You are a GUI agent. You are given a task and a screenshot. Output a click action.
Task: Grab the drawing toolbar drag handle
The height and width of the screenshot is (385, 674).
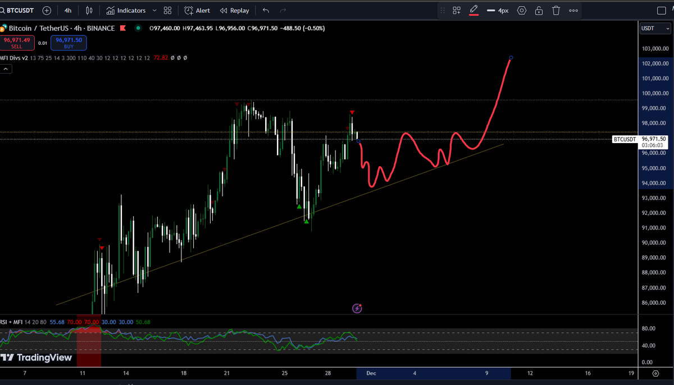[x=443, y=10]
